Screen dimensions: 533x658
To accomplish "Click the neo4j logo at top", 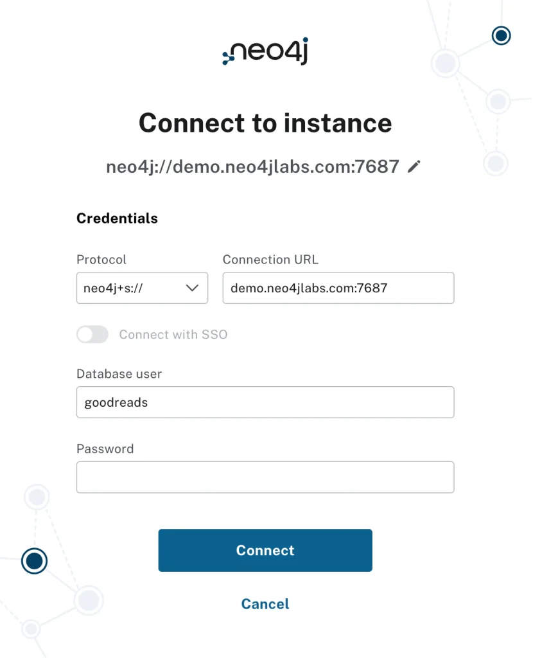I will 265,53.
